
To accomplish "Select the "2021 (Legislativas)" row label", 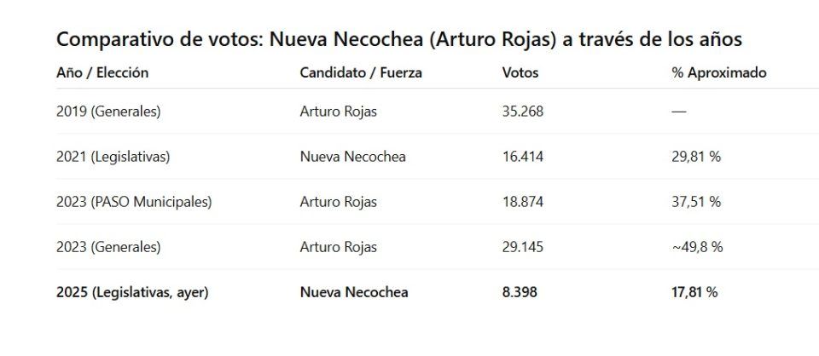I will (x=113, y=157).
